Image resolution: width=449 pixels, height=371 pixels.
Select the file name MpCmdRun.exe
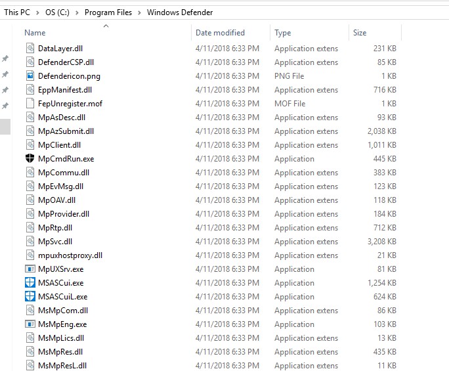pyautogui.click(x=66, y=159)
